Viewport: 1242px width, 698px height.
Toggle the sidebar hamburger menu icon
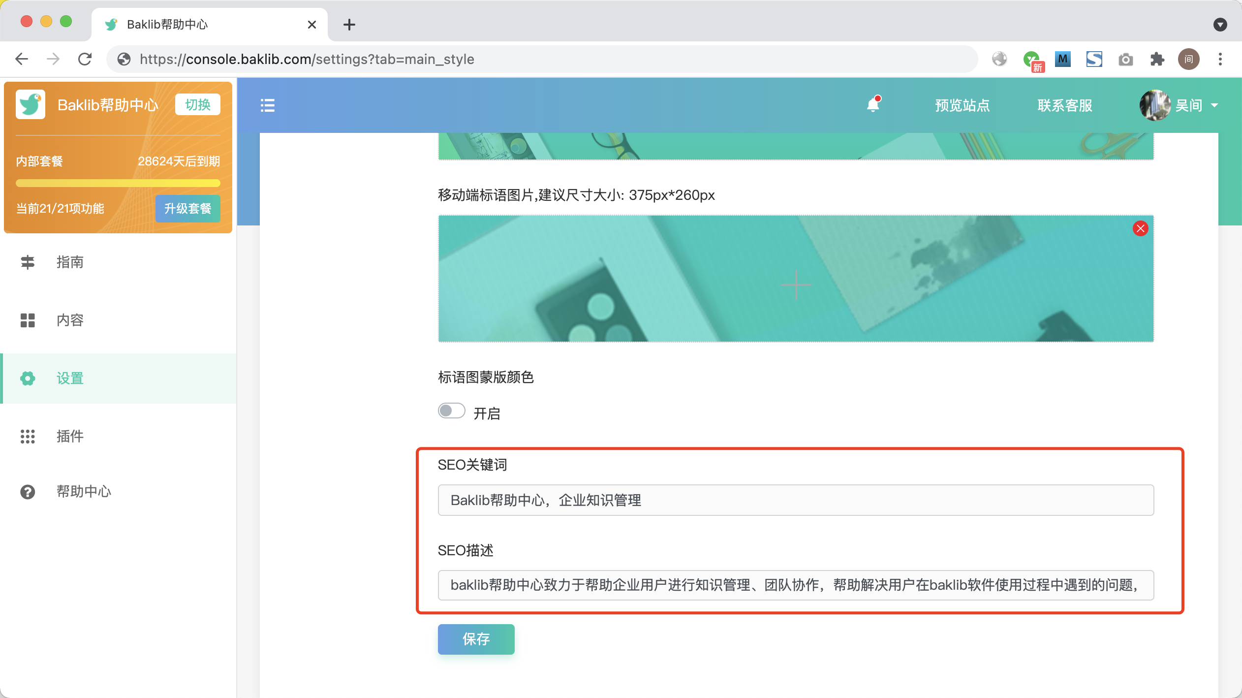pos(268,105)
